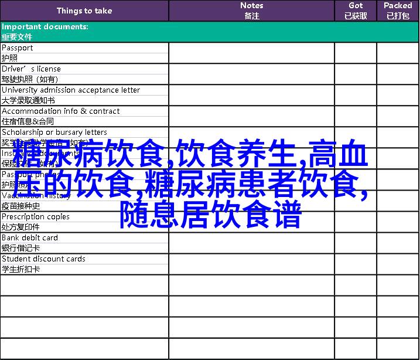Select the University admission acceptance letter cell
420x360 pixels.
coord(84,95)
